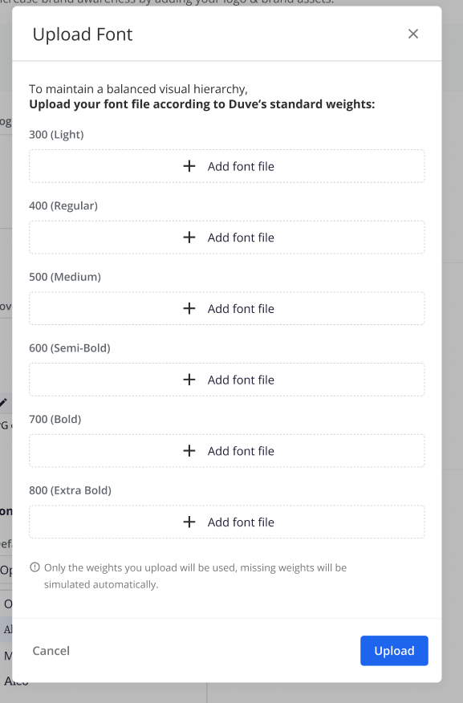Click Cancel to dismiss the dialog
Image resolution: width=463 pixels, height=703 pixels.
pyautogui.click(x=51, y=651)
